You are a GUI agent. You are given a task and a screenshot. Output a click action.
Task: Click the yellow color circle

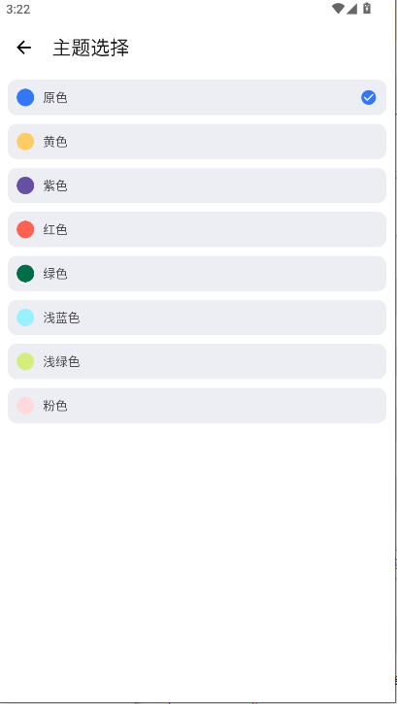point(25,142)
